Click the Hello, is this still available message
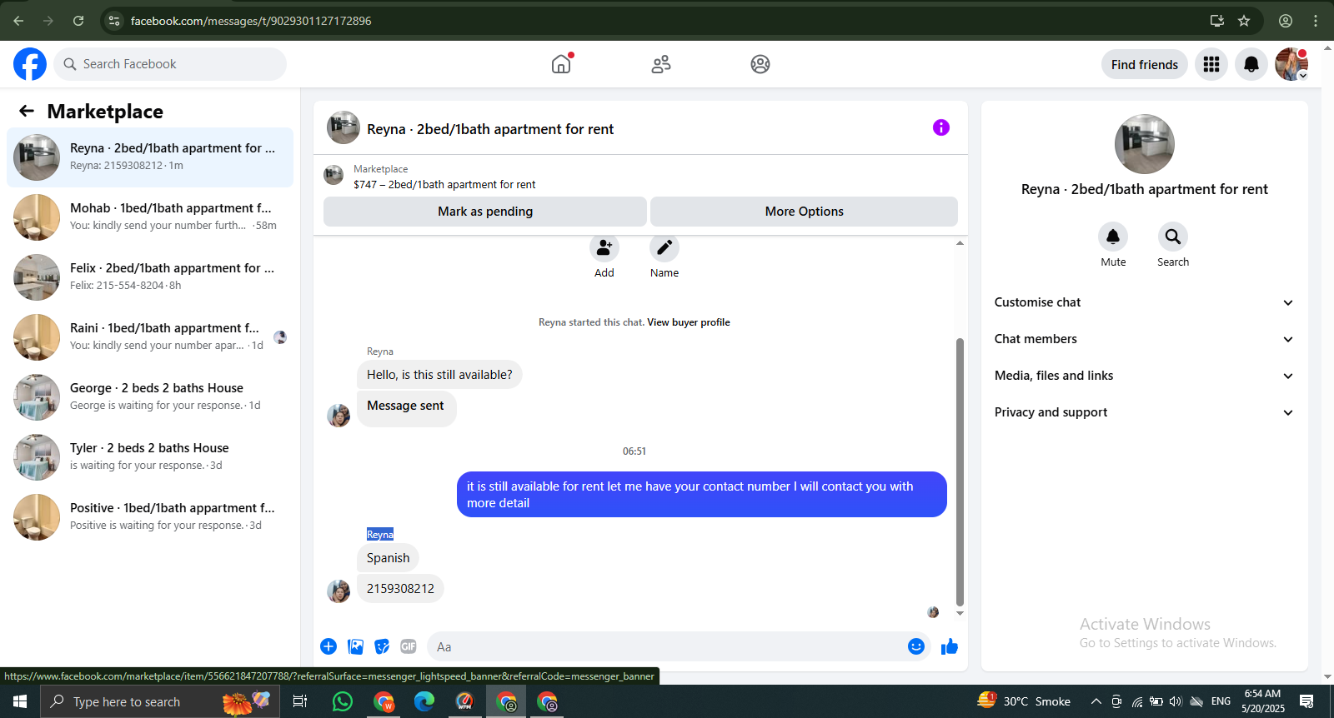Image resolution: width=1334 pixels, height=718 pixels. click(x=439, y=375)
